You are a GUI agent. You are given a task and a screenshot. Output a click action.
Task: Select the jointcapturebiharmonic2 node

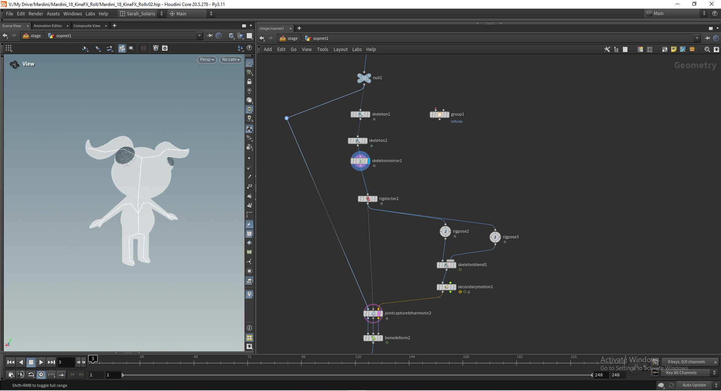click(x=373, y=313)
